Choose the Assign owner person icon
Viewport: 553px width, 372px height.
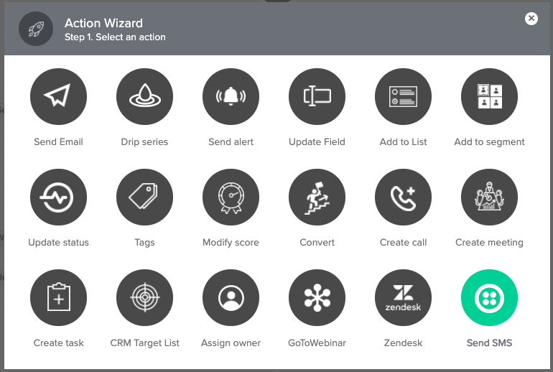[231, 297]
